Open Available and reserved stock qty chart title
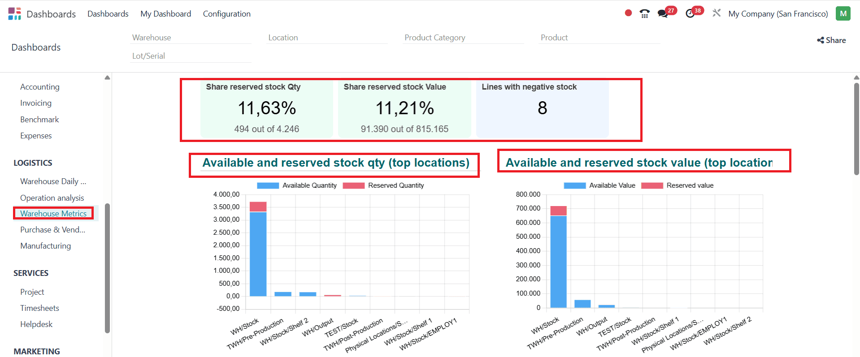Screen dimensions: 860x357 (336, 163)
